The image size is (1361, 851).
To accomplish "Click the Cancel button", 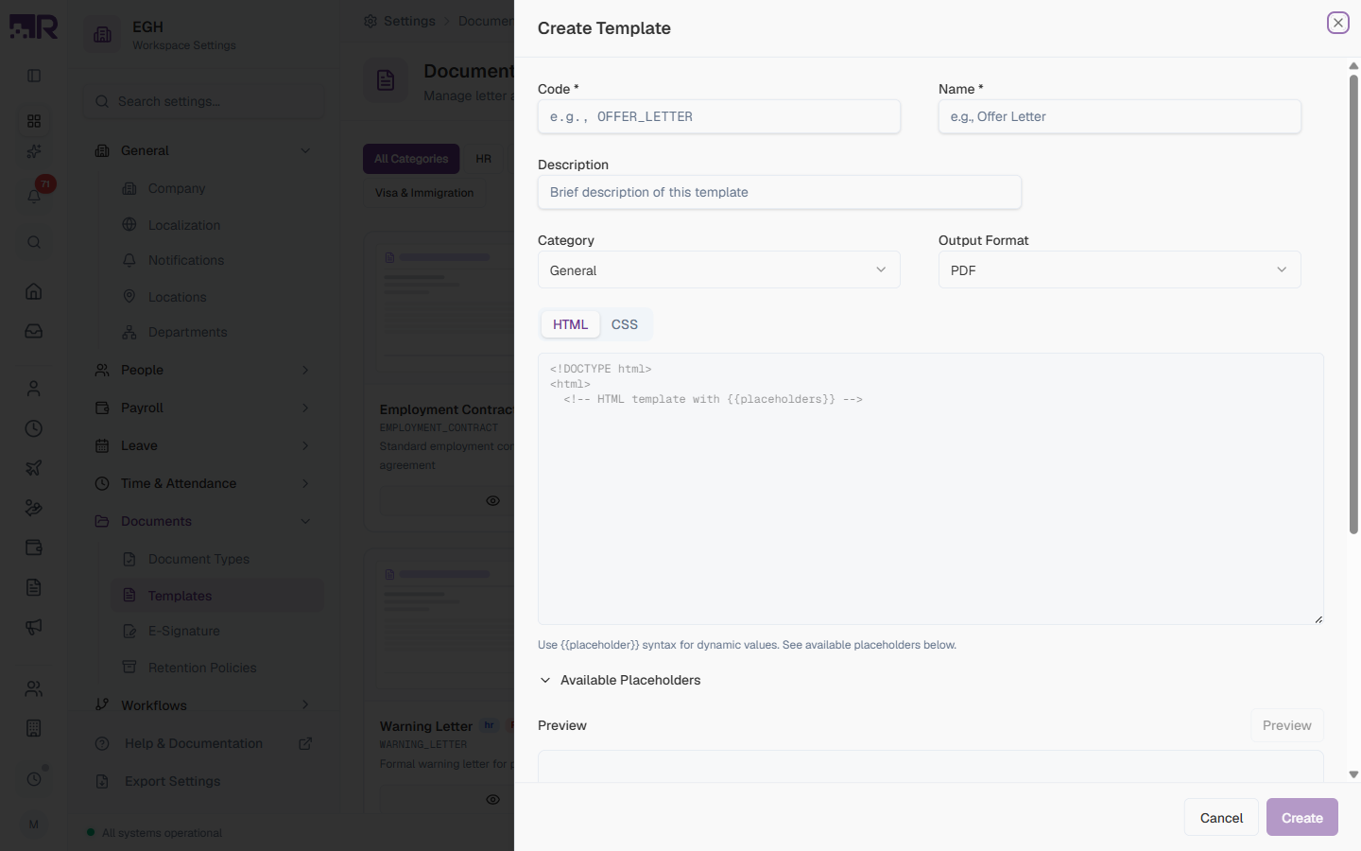I will (1221, 818).
